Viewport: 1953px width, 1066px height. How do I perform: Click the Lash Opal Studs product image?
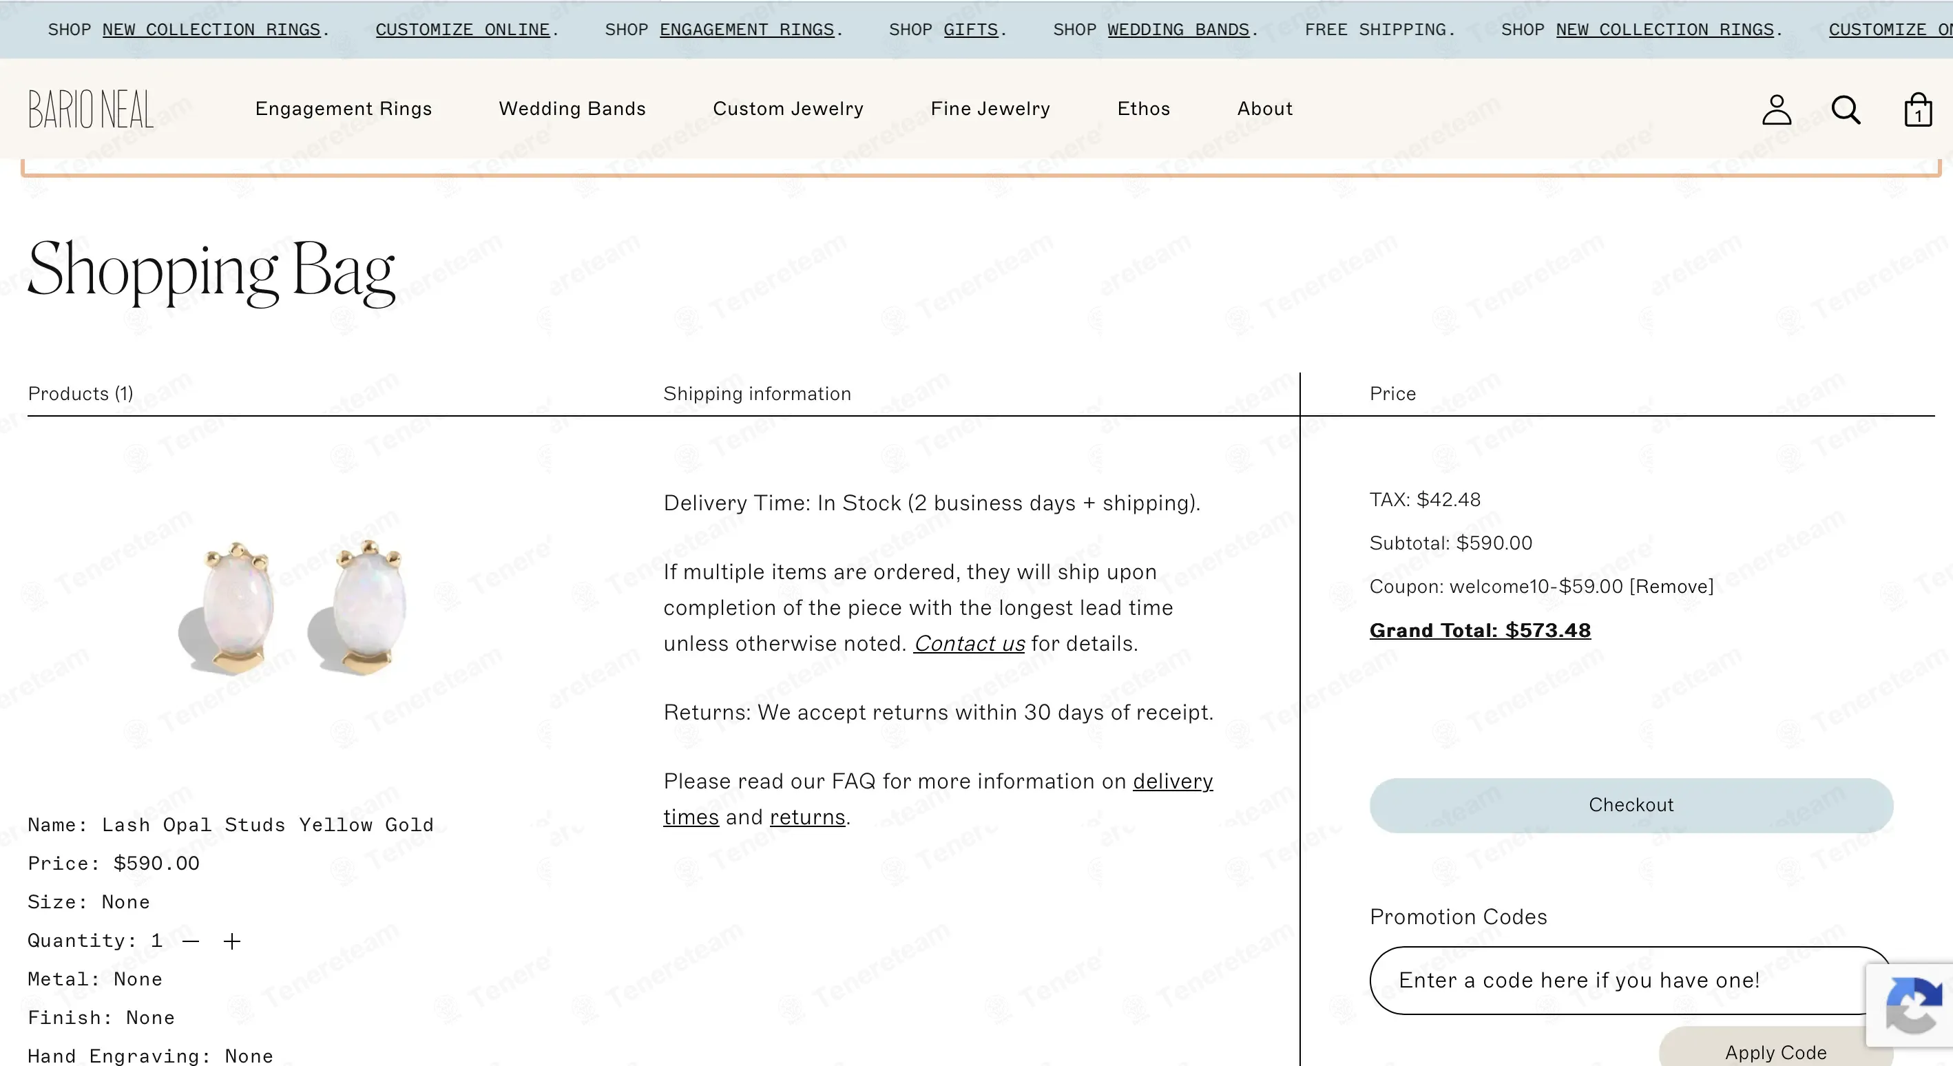(293, 607)
